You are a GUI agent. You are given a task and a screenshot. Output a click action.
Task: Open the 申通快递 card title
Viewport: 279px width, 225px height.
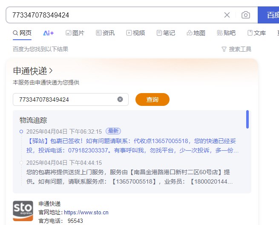(x=33, y=71)
